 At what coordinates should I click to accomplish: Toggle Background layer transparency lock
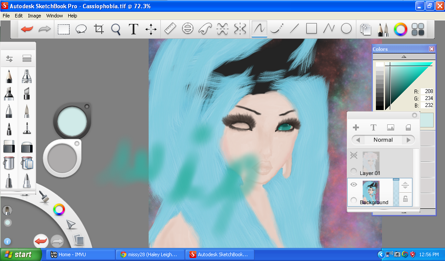coord(405,199)
